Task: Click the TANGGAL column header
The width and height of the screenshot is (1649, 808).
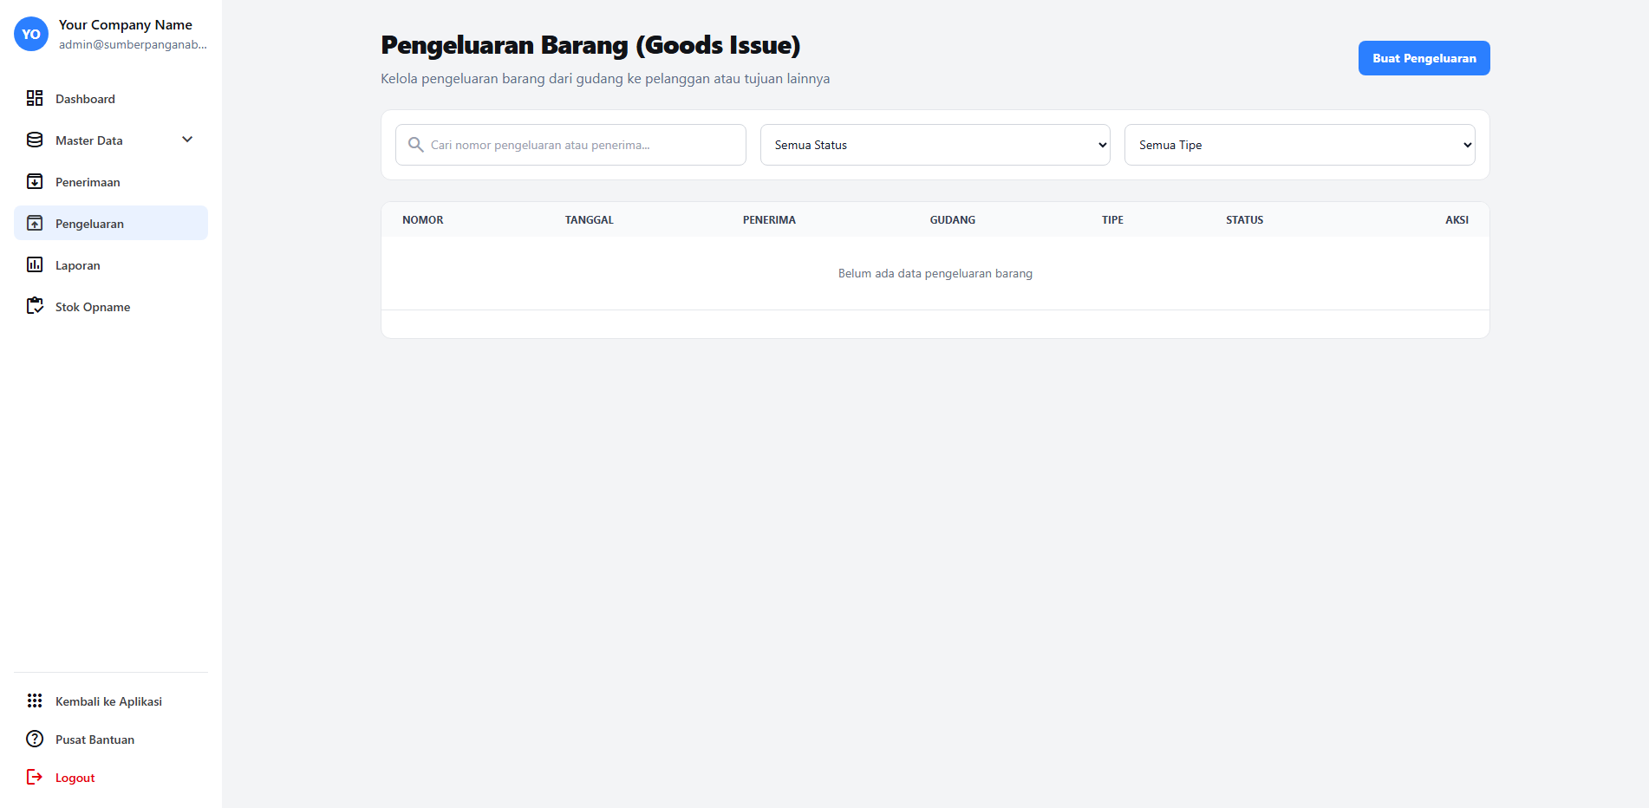Action: coord(590,220)
